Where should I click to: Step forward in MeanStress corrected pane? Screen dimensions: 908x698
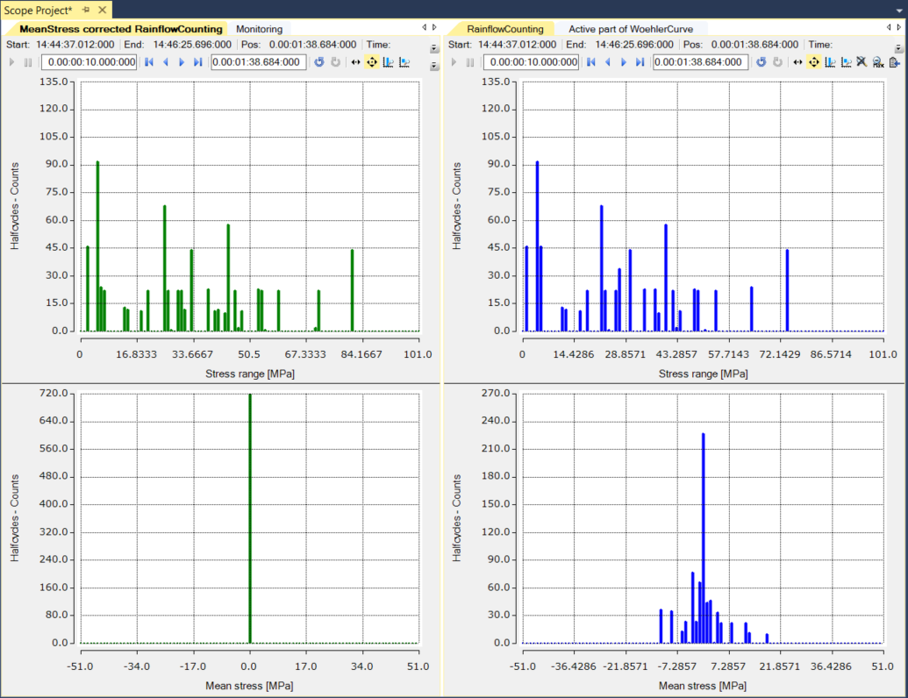tap(182, 62)
